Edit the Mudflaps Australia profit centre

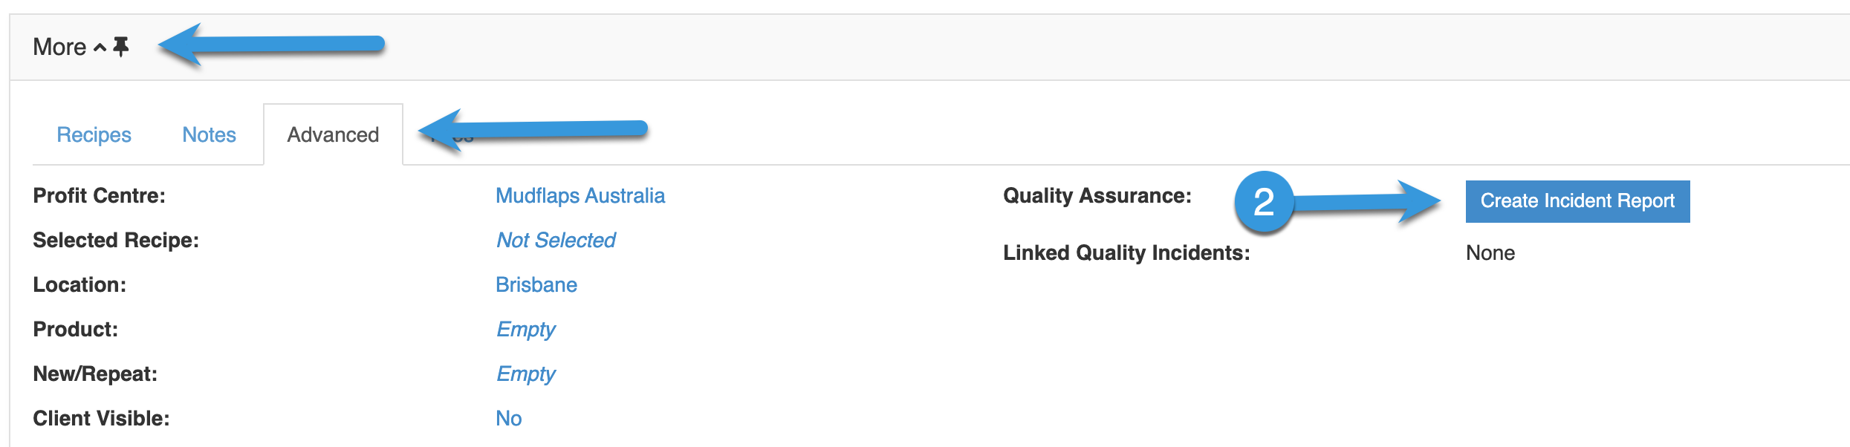tap(580, 196)
